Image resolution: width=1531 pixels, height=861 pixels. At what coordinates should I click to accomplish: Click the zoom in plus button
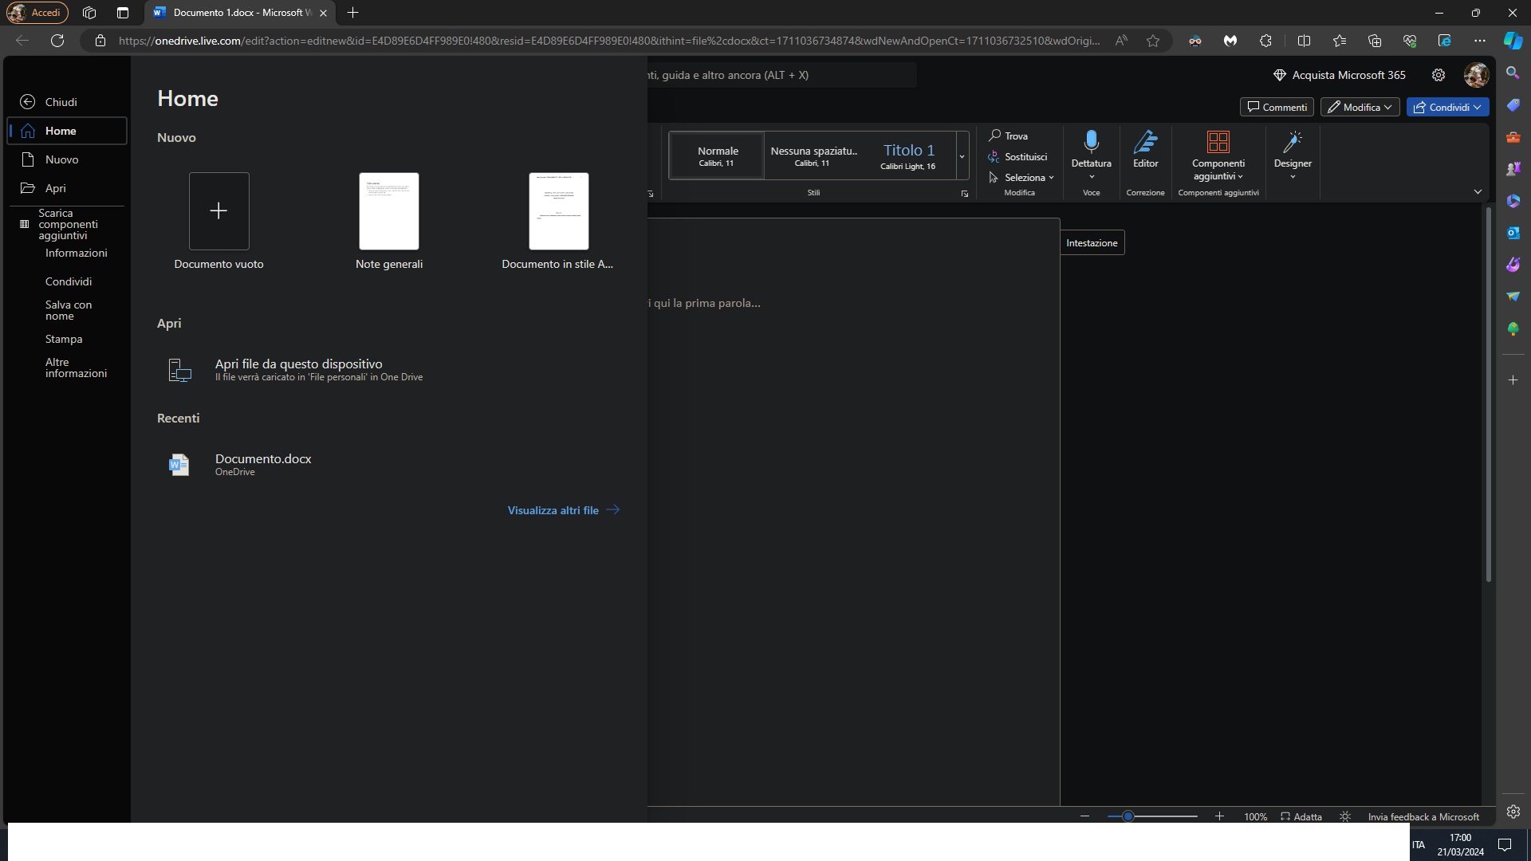[1219, 816]
